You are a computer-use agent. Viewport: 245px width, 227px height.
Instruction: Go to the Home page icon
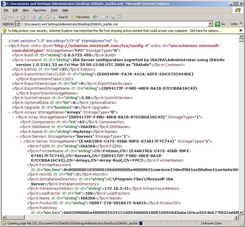coord(47,17)
